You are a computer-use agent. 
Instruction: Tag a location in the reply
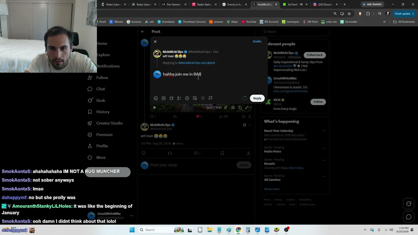coord(203,98)
